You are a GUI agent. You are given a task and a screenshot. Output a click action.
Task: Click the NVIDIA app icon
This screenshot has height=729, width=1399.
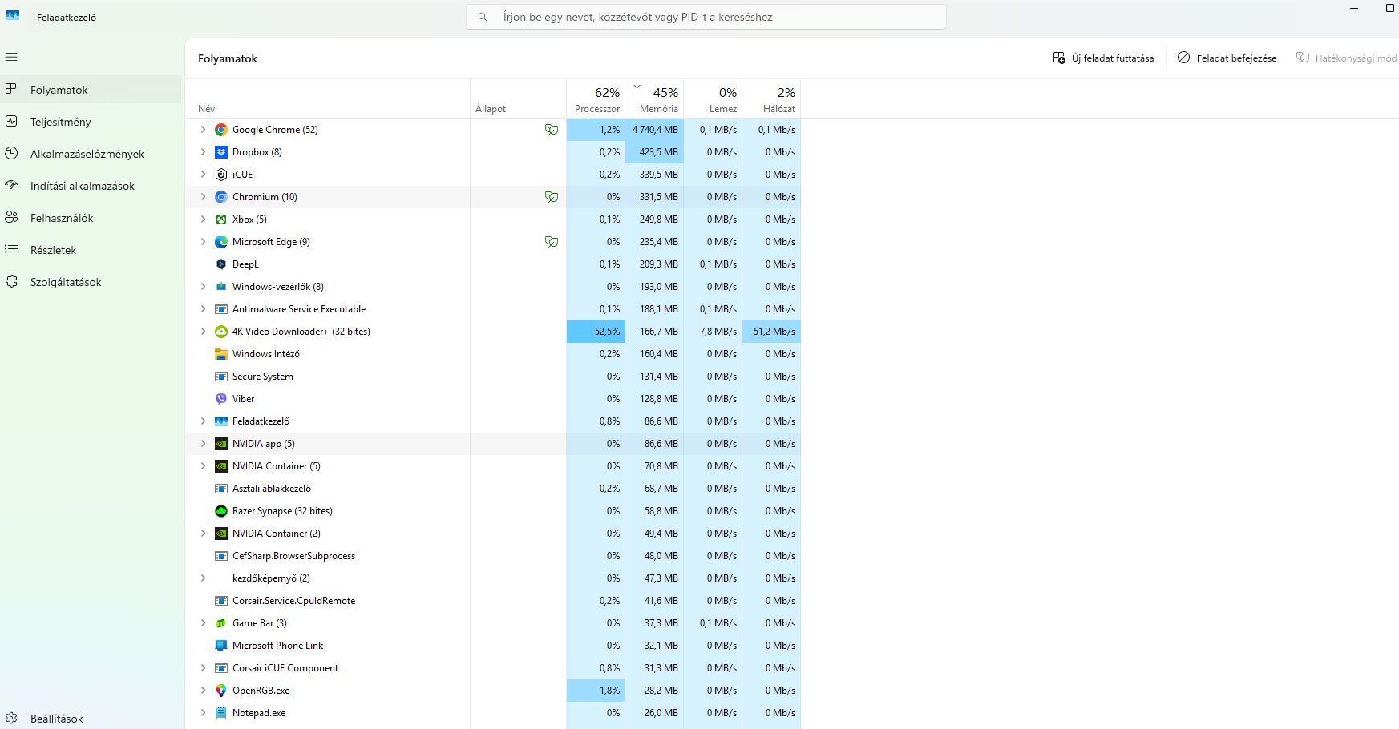[221, 444]
